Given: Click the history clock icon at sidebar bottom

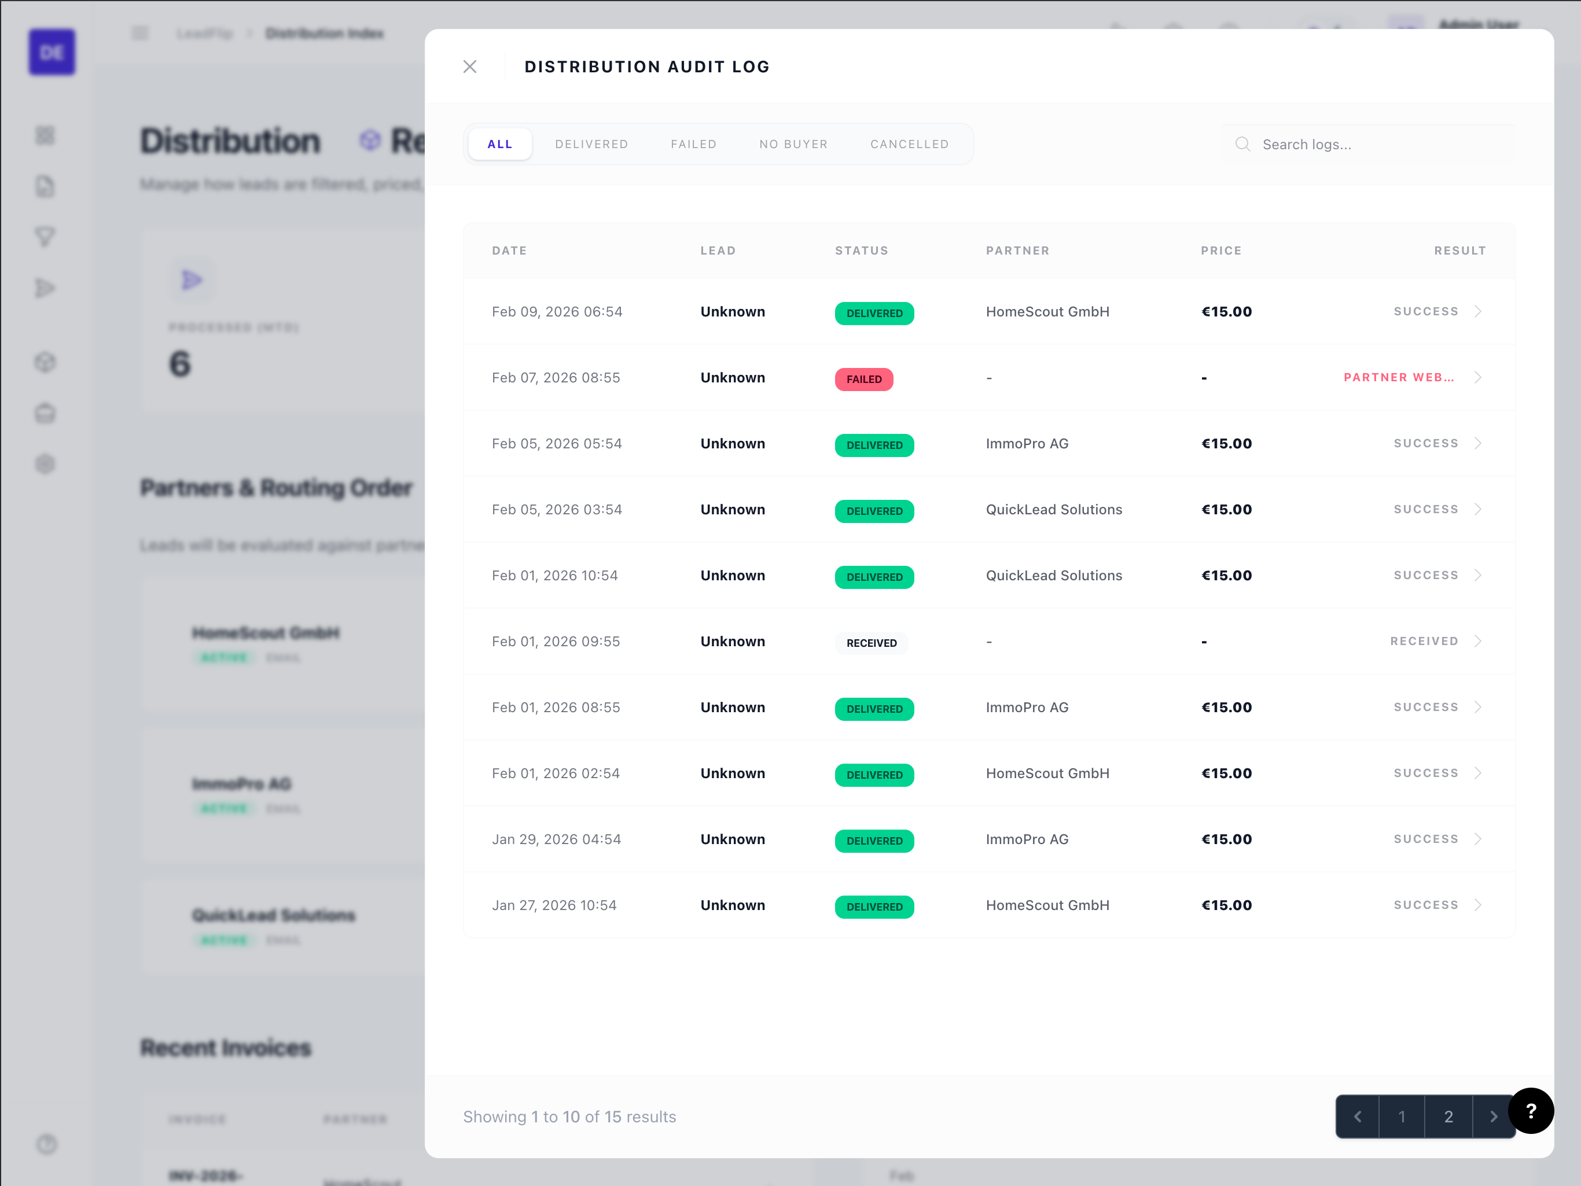Looking at the screenshot, I should click(47, 1144).
